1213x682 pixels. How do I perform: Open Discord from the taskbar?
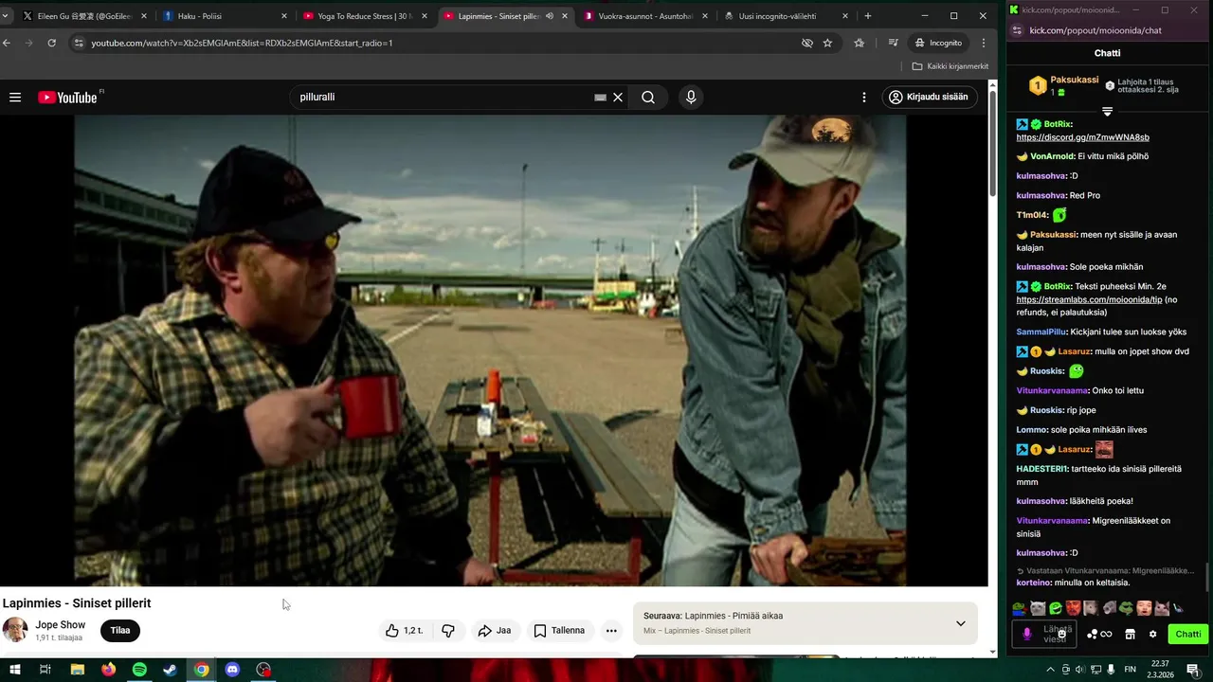click(x=232, y=670)
